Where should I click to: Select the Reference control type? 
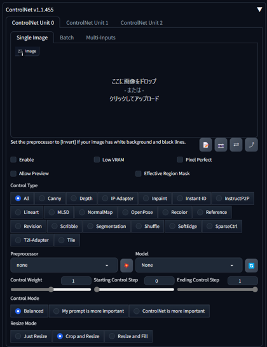click(212, 212)
